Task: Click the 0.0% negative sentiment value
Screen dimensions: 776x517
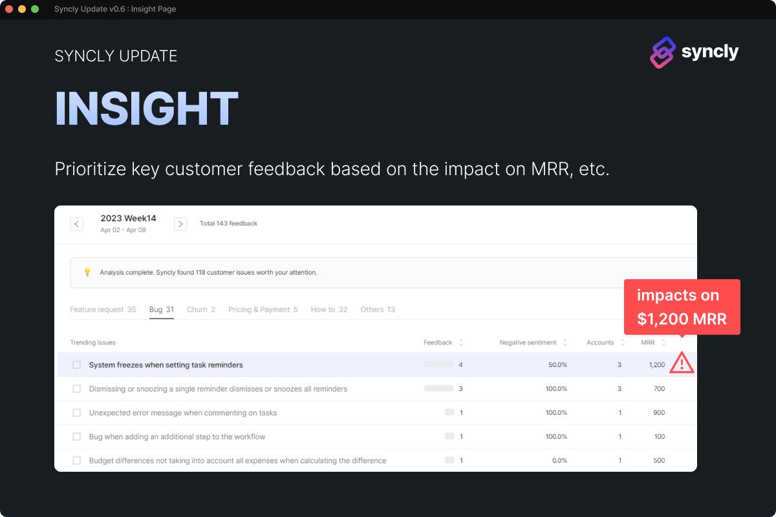Action: click(x=559, y=460)
